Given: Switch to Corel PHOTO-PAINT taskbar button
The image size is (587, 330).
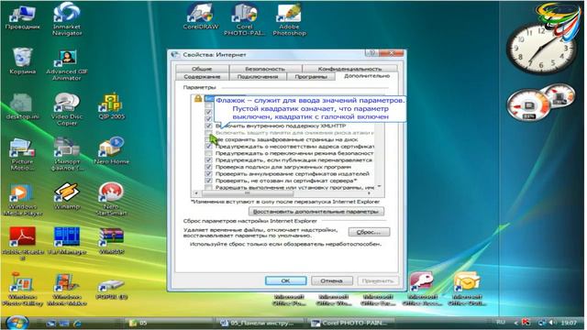Looking at the screenshot, I should pyautogui.click(x=351, y=323).
